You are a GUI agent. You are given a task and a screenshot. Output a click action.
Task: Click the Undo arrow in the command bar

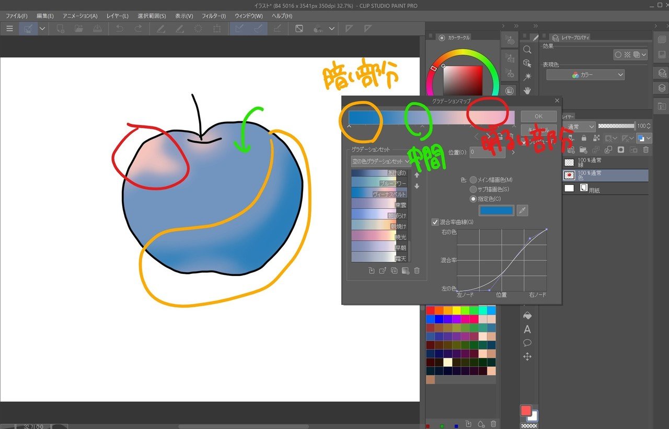tap(120, 29)
